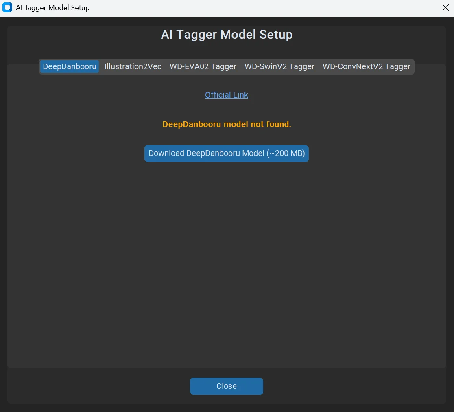Image resolution: width=454 pixels, height=412 pixels.
Task: Go to the EVA02 tagger model page
Action: 203,66
